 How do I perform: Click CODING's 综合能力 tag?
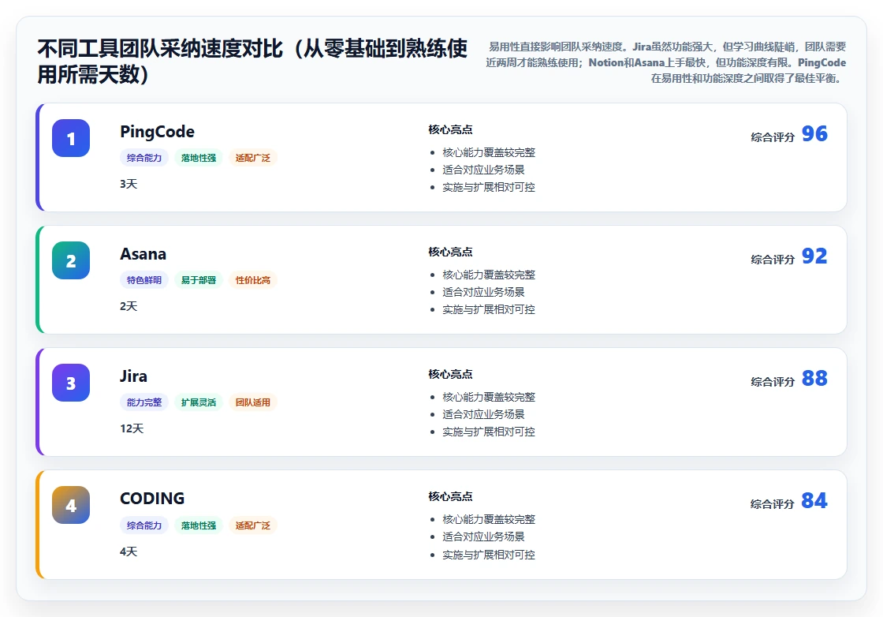point(144,525)
